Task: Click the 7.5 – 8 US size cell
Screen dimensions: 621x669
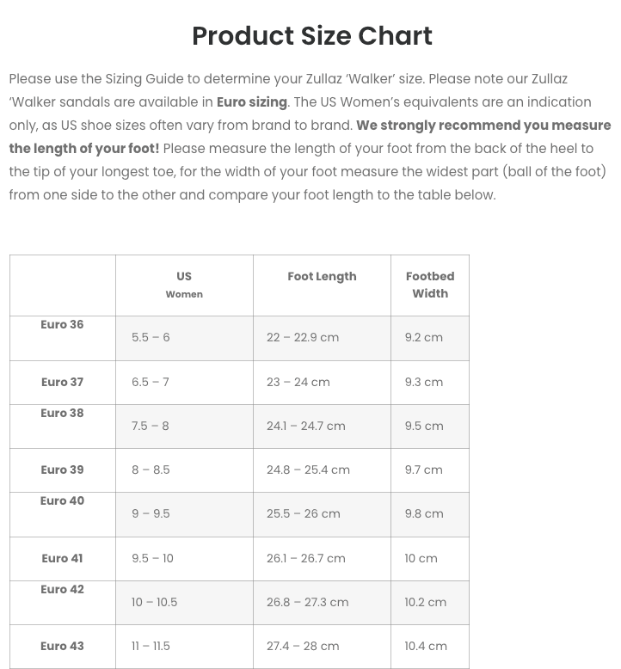Action: point(151,426)
